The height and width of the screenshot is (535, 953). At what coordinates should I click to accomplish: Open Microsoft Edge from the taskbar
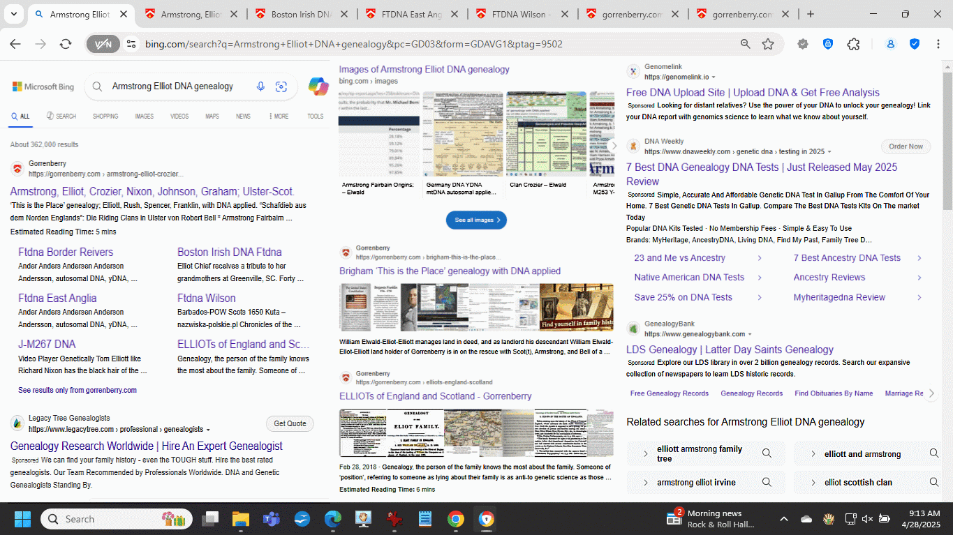pyautogui.click(x=333, y=519)
